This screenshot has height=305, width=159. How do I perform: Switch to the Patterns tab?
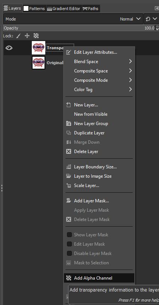pos(34,9)
